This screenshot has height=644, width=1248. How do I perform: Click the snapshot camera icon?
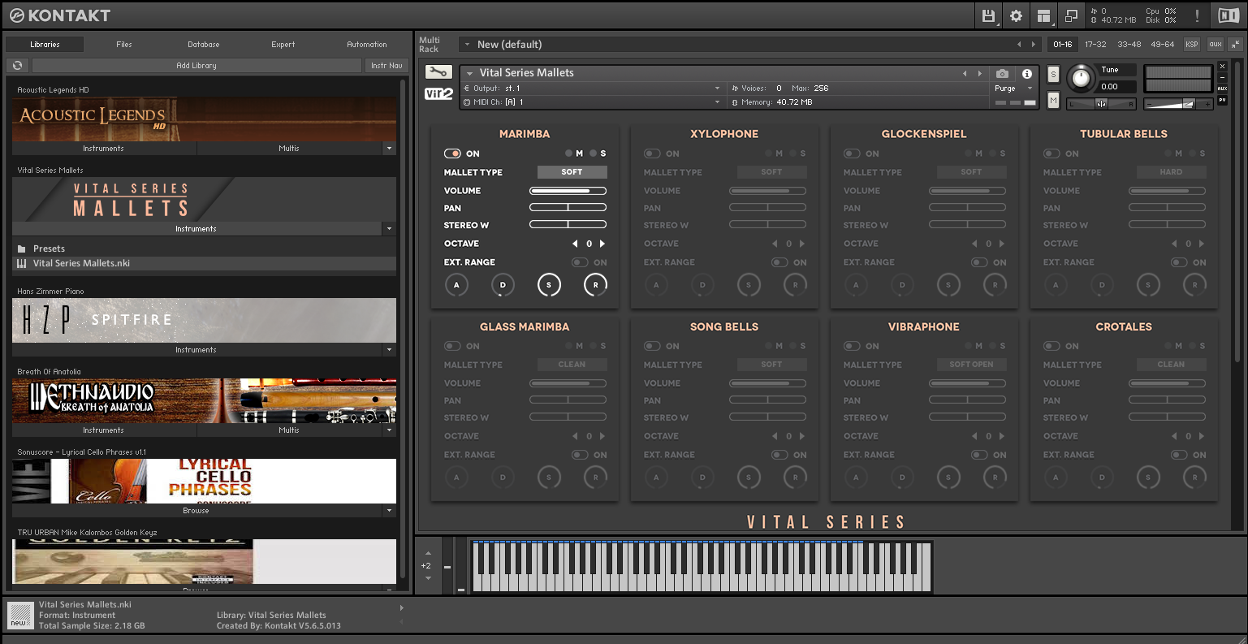click(x=1003, y=74)
